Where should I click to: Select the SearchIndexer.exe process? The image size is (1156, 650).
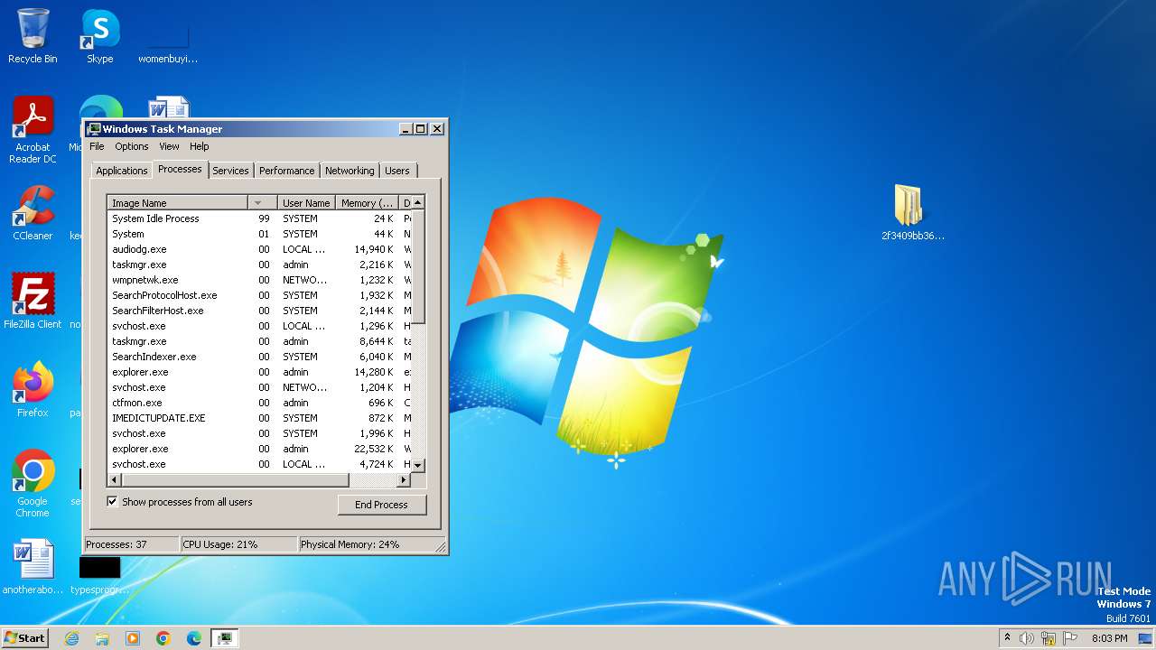(x=259, y=357)
